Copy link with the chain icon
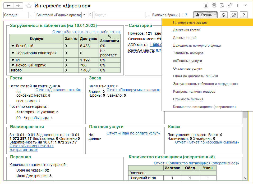Screen dimensions: 253x184 [230, 6]
